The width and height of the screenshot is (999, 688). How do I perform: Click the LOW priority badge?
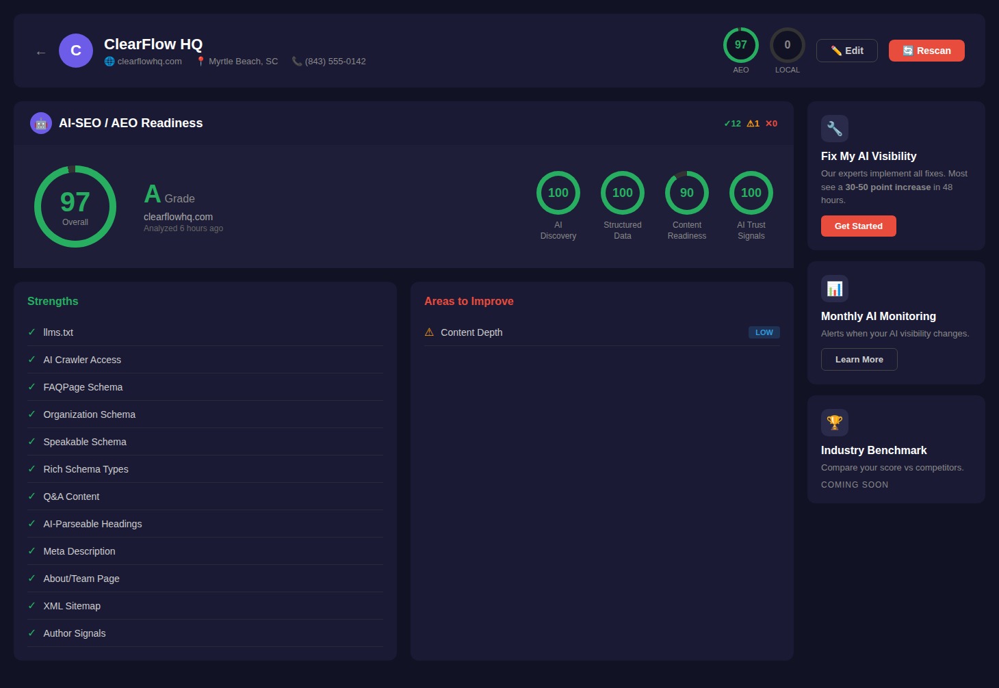tap(764, 332)
